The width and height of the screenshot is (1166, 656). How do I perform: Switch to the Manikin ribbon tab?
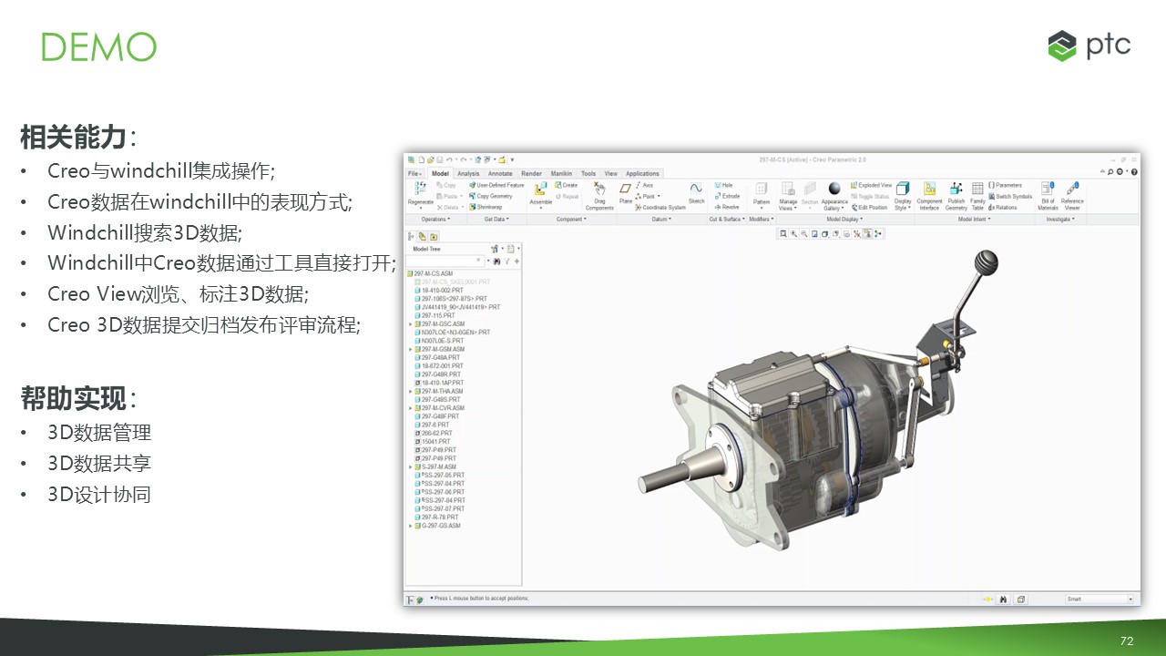(561, 173)
